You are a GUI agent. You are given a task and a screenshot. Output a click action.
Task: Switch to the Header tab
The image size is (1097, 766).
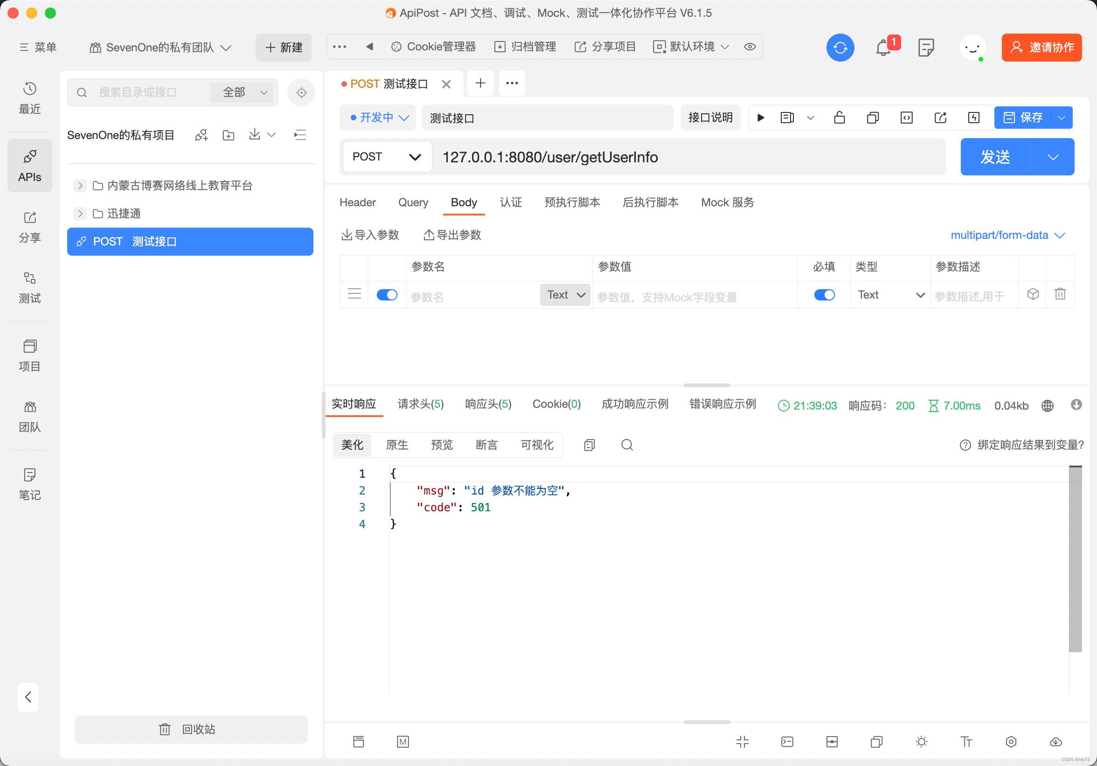(x=357, y=202)
